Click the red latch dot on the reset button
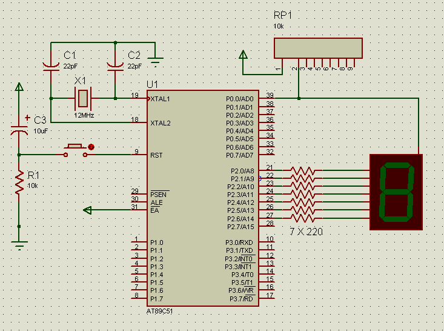The image size is (444, 331). click(91, 147)
